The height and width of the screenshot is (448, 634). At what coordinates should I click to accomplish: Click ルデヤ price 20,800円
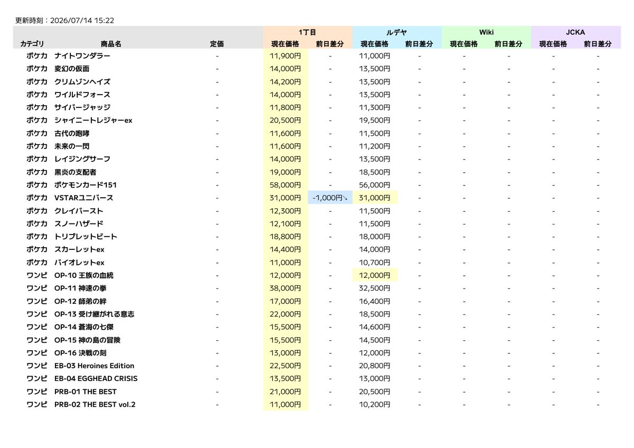pos(375,366)
